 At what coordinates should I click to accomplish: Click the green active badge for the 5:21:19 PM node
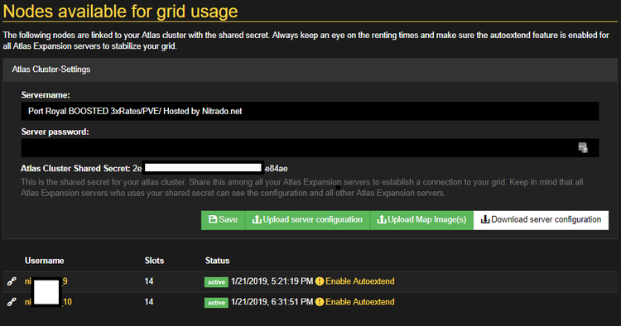pos(216,281)
